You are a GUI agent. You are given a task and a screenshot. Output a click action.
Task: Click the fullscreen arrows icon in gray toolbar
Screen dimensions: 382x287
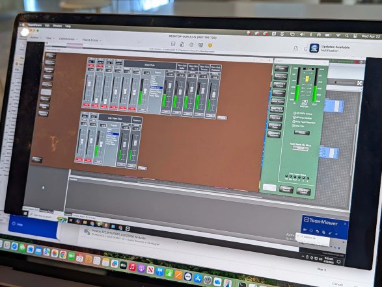click(359, 83)
